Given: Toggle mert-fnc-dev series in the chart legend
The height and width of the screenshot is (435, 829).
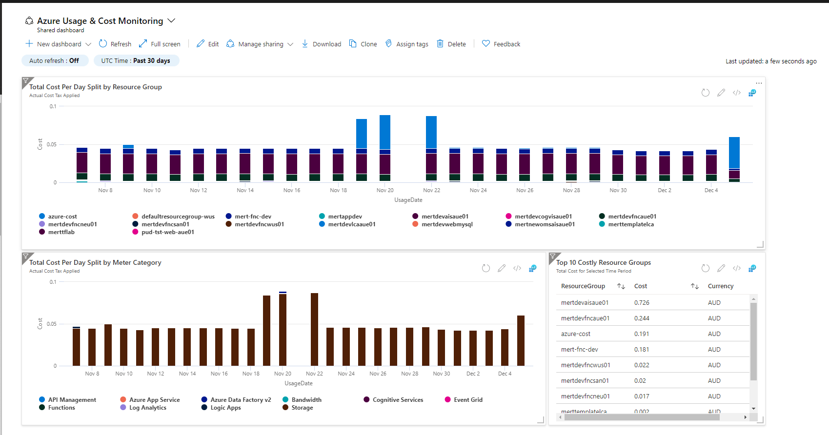Looking at the screenshot, I should pyautogui.click(x=248, y=217).
